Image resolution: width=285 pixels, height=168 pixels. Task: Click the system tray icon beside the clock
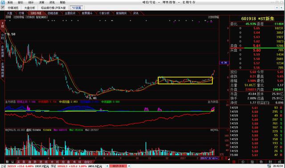point(269,166)
